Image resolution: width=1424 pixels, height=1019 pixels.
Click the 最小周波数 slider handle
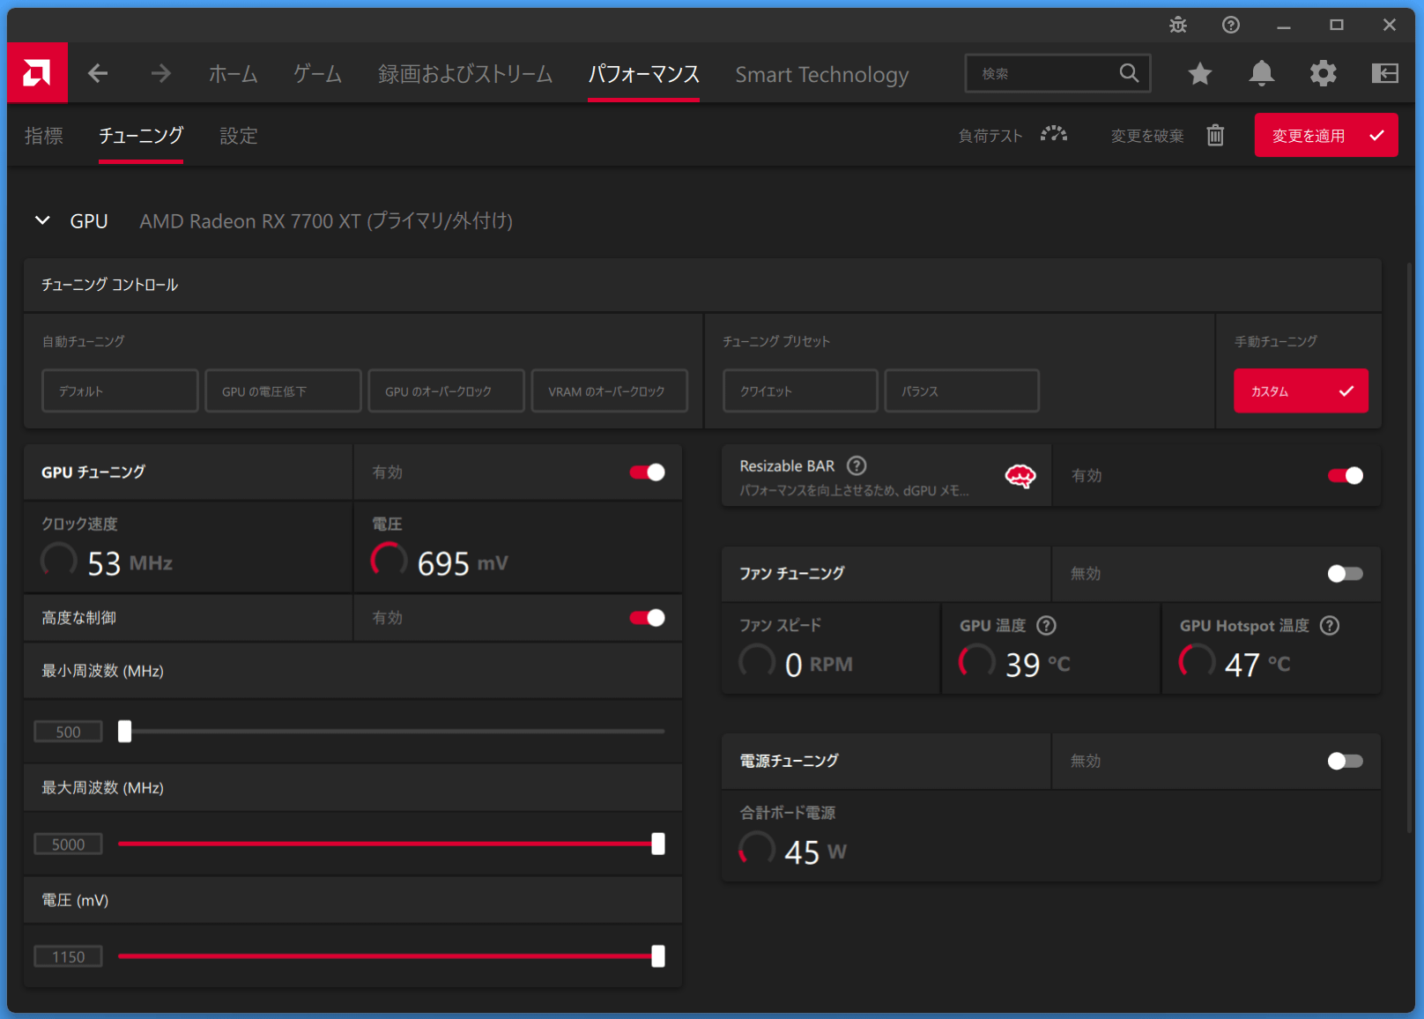(125, 732)
